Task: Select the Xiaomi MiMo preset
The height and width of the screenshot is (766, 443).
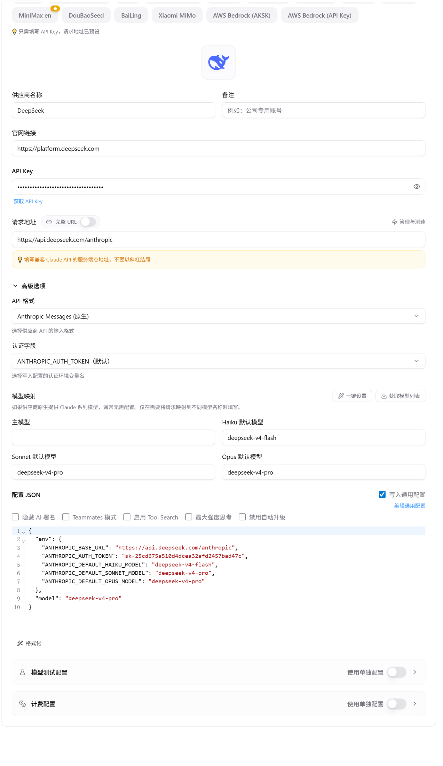Action: [177, 15]
